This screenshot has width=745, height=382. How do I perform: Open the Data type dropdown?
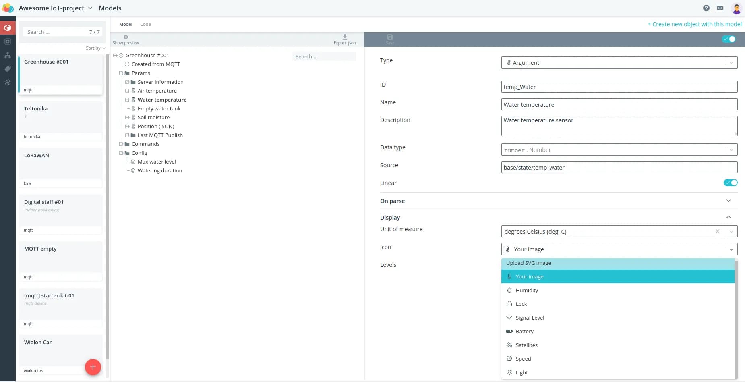coord(619,150)
